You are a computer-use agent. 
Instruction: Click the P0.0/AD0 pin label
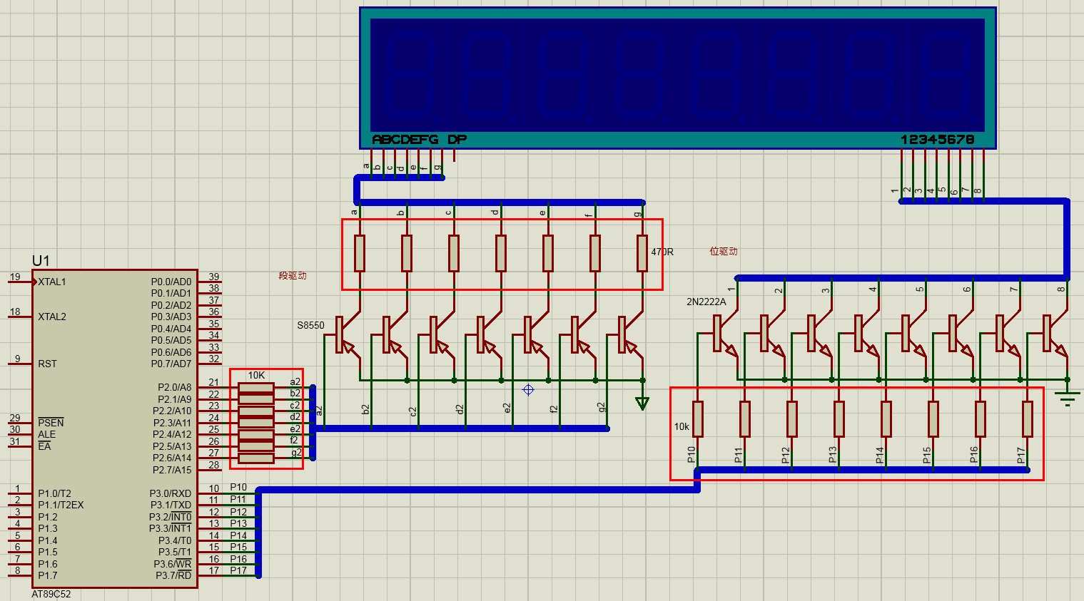[171, 282]
